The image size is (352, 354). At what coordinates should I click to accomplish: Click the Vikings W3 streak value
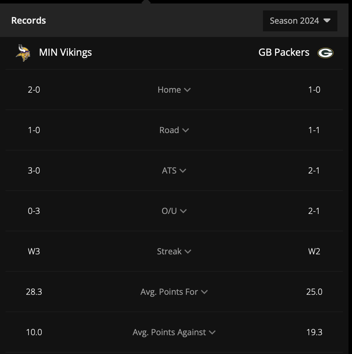pyautogui.click(x=34, y=252)
